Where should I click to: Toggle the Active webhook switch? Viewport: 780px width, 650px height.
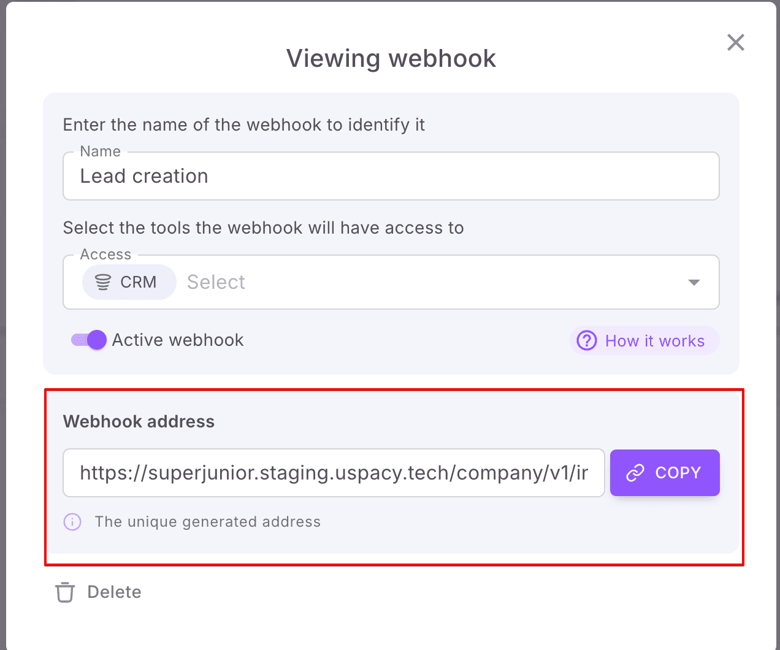(x=89, y=340)
